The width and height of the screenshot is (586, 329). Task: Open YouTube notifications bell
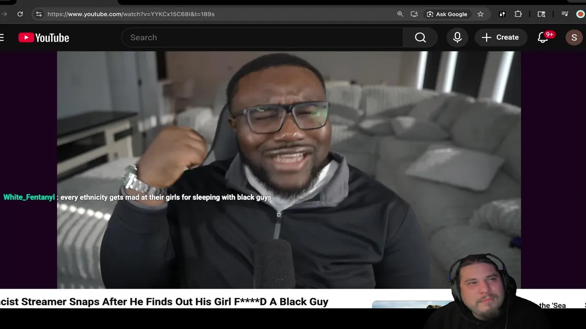[543, 37]
